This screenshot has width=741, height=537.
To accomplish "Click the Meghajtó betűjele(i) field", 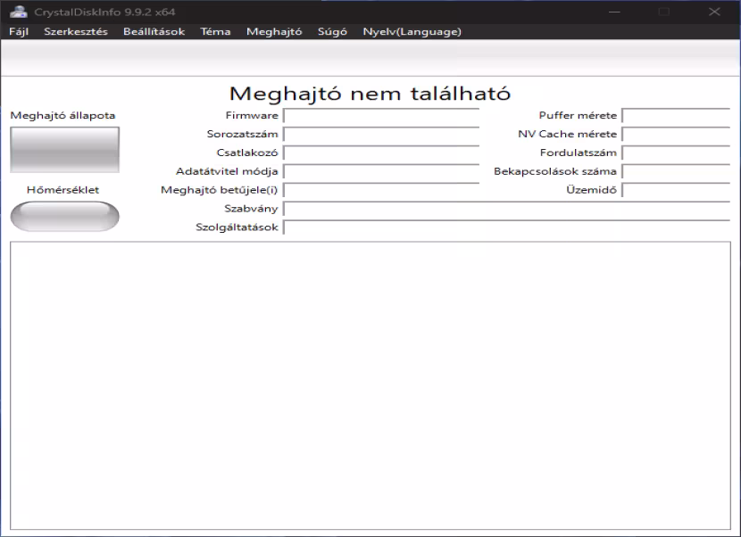I will click(381, 190).
